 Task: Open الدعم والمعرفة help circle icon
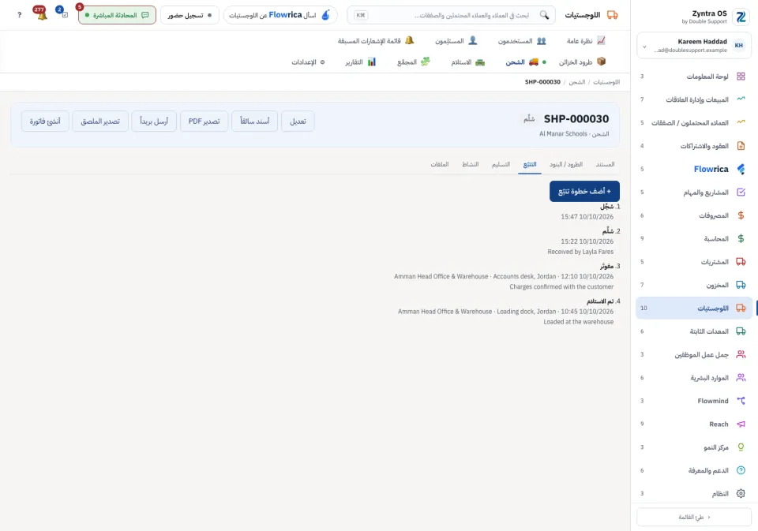click(x=741, y=470)
